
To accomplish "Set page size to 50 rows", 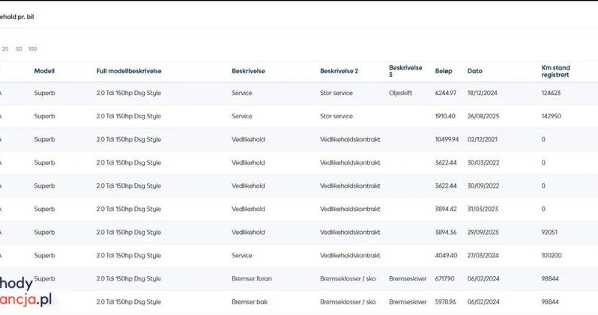I will point(19,49).
